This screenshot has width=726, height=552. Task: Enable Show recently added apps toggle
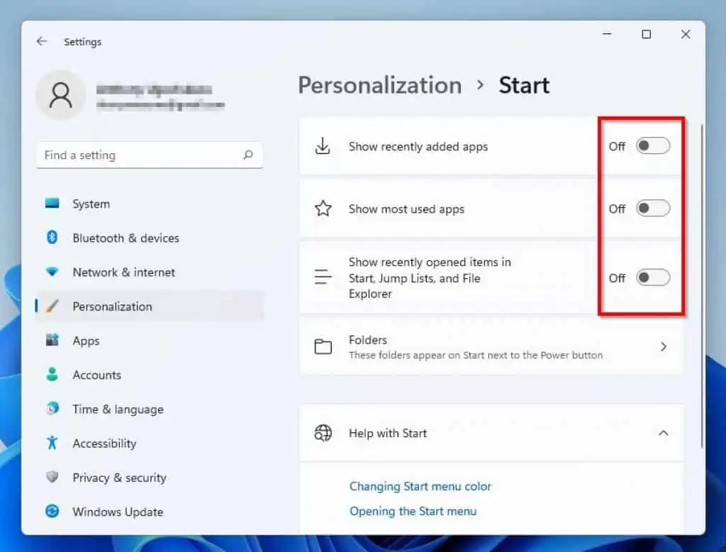pyautogui.click(x=652, y=146)
